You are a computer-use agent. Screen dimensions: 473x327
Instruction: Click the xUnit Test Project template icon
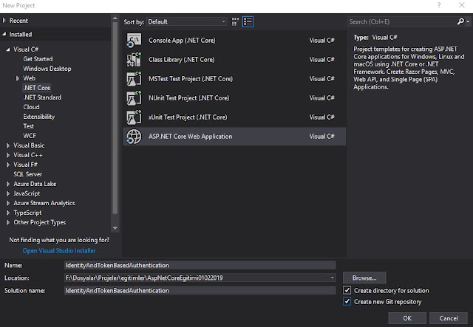[134, 117]
